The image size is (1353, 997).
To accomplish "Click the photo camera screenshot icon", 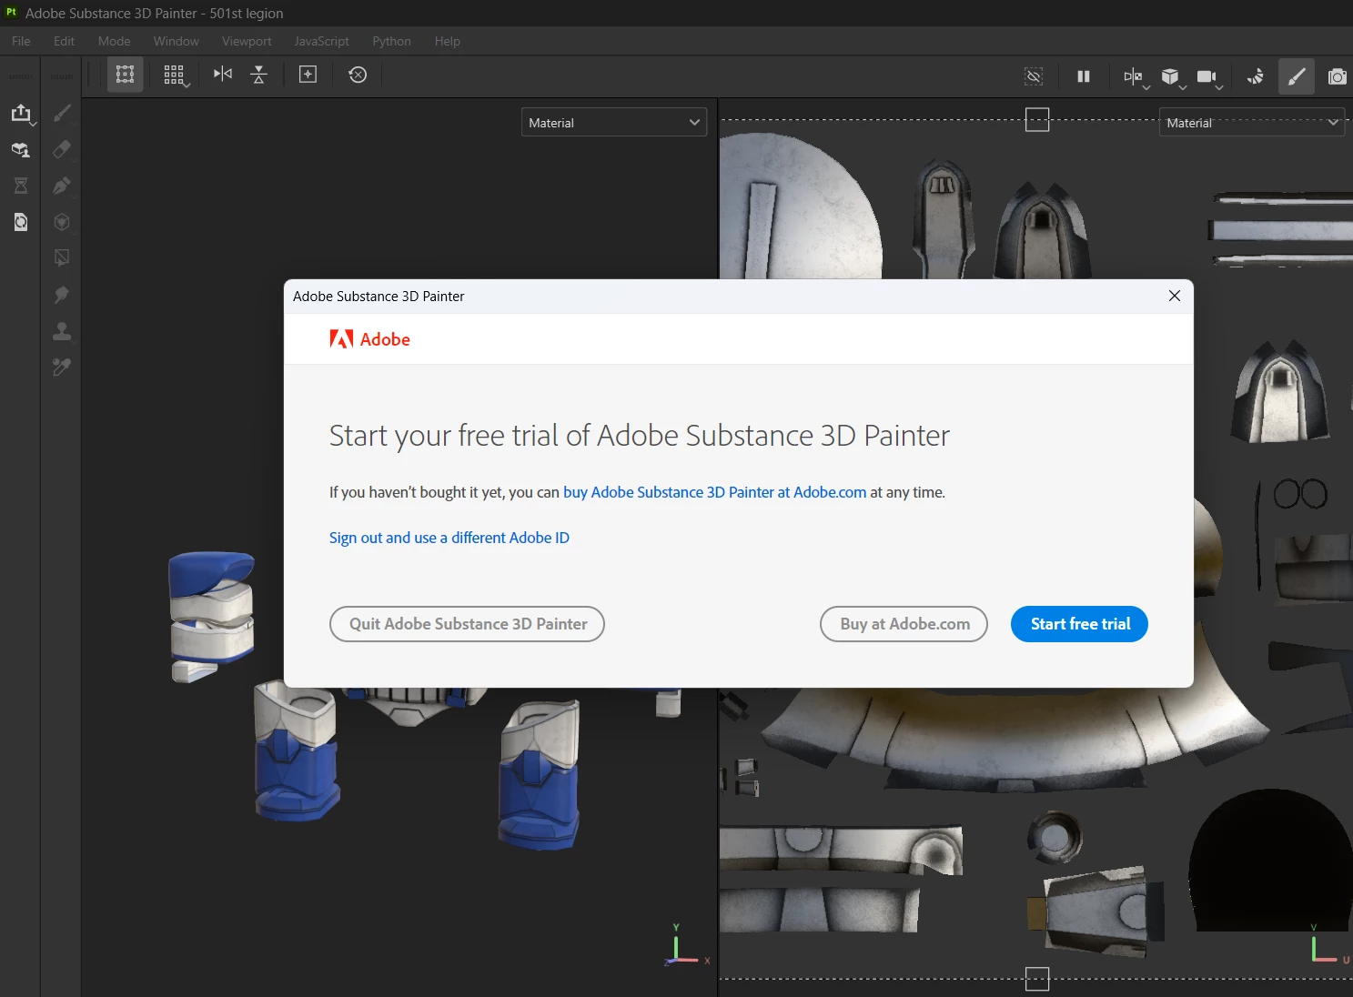I will point(1337,76).
